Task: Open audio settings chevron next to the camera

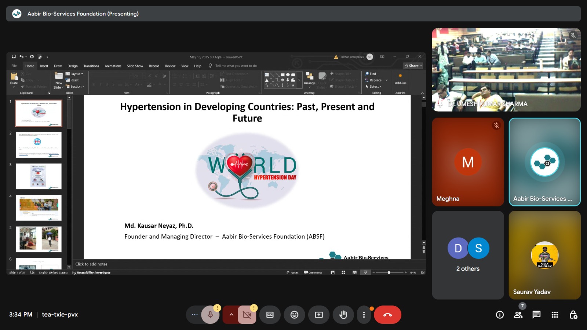Action: coord(231,315)
